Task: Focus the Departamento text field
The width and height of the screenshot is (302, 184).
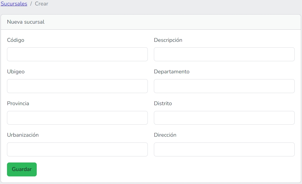Action: pos(224,86)
